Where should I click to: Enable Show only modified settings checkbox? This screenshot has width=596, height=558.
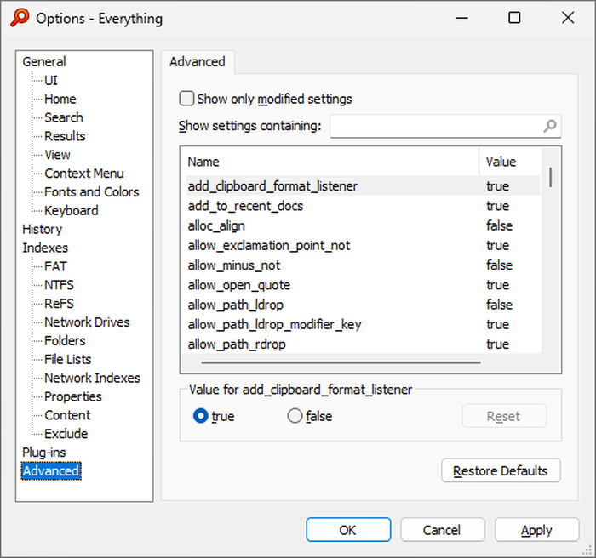click(x=186, y=99)
